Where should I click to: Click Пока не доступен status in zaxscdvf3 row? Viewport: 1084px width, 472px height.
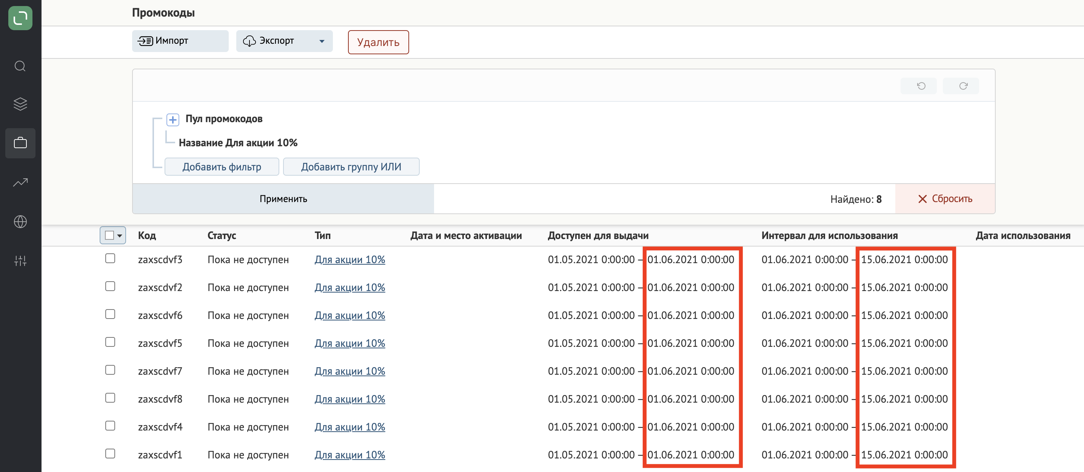(248, 260)
